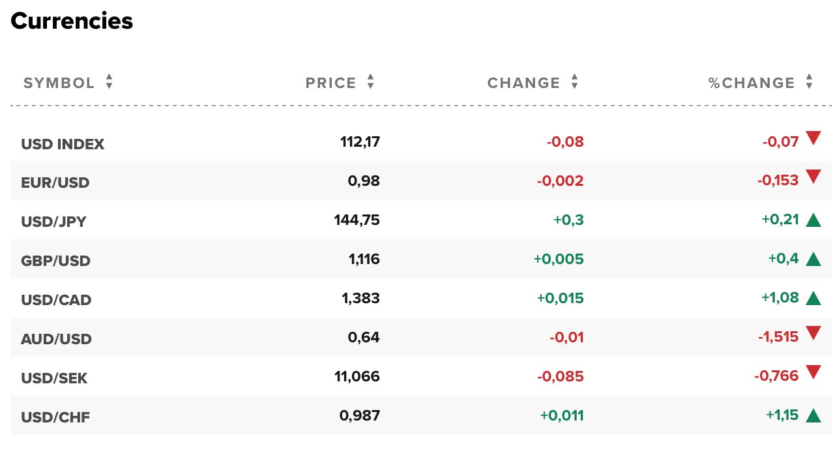Click the sort arrows beside SYMBOL header
Screen dimensions: 833x472
pos(110,81)
